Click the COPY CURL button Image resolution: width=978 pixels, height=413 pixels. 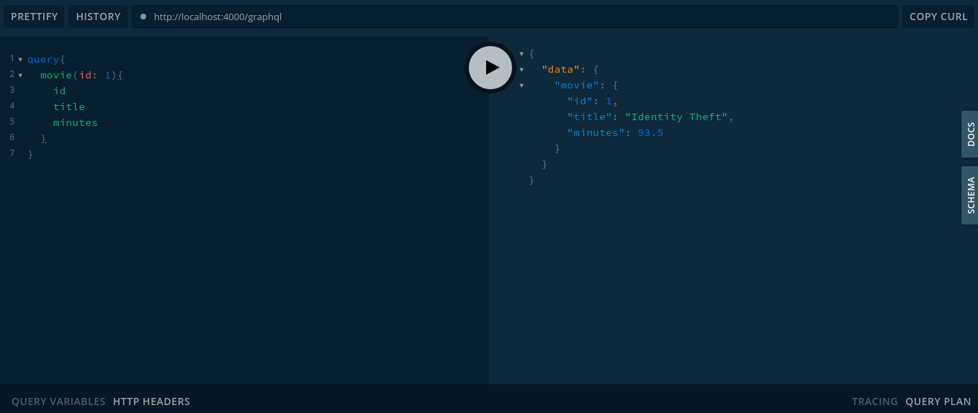(x=938, y=17)
